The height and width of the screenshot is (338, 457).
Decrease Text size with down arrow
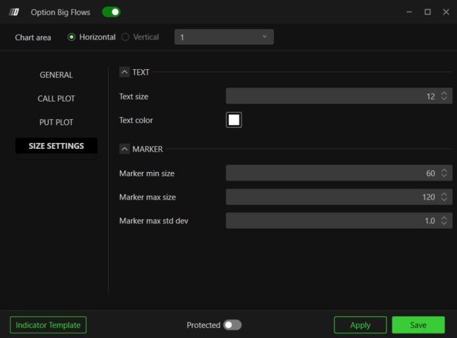click(444, 99)
